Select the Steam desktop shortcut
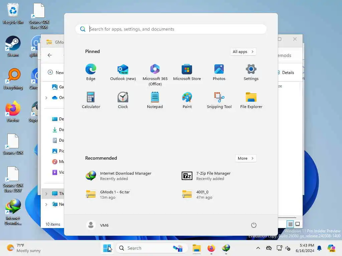Viewport: 342px width, 256px height. point(13,46)
